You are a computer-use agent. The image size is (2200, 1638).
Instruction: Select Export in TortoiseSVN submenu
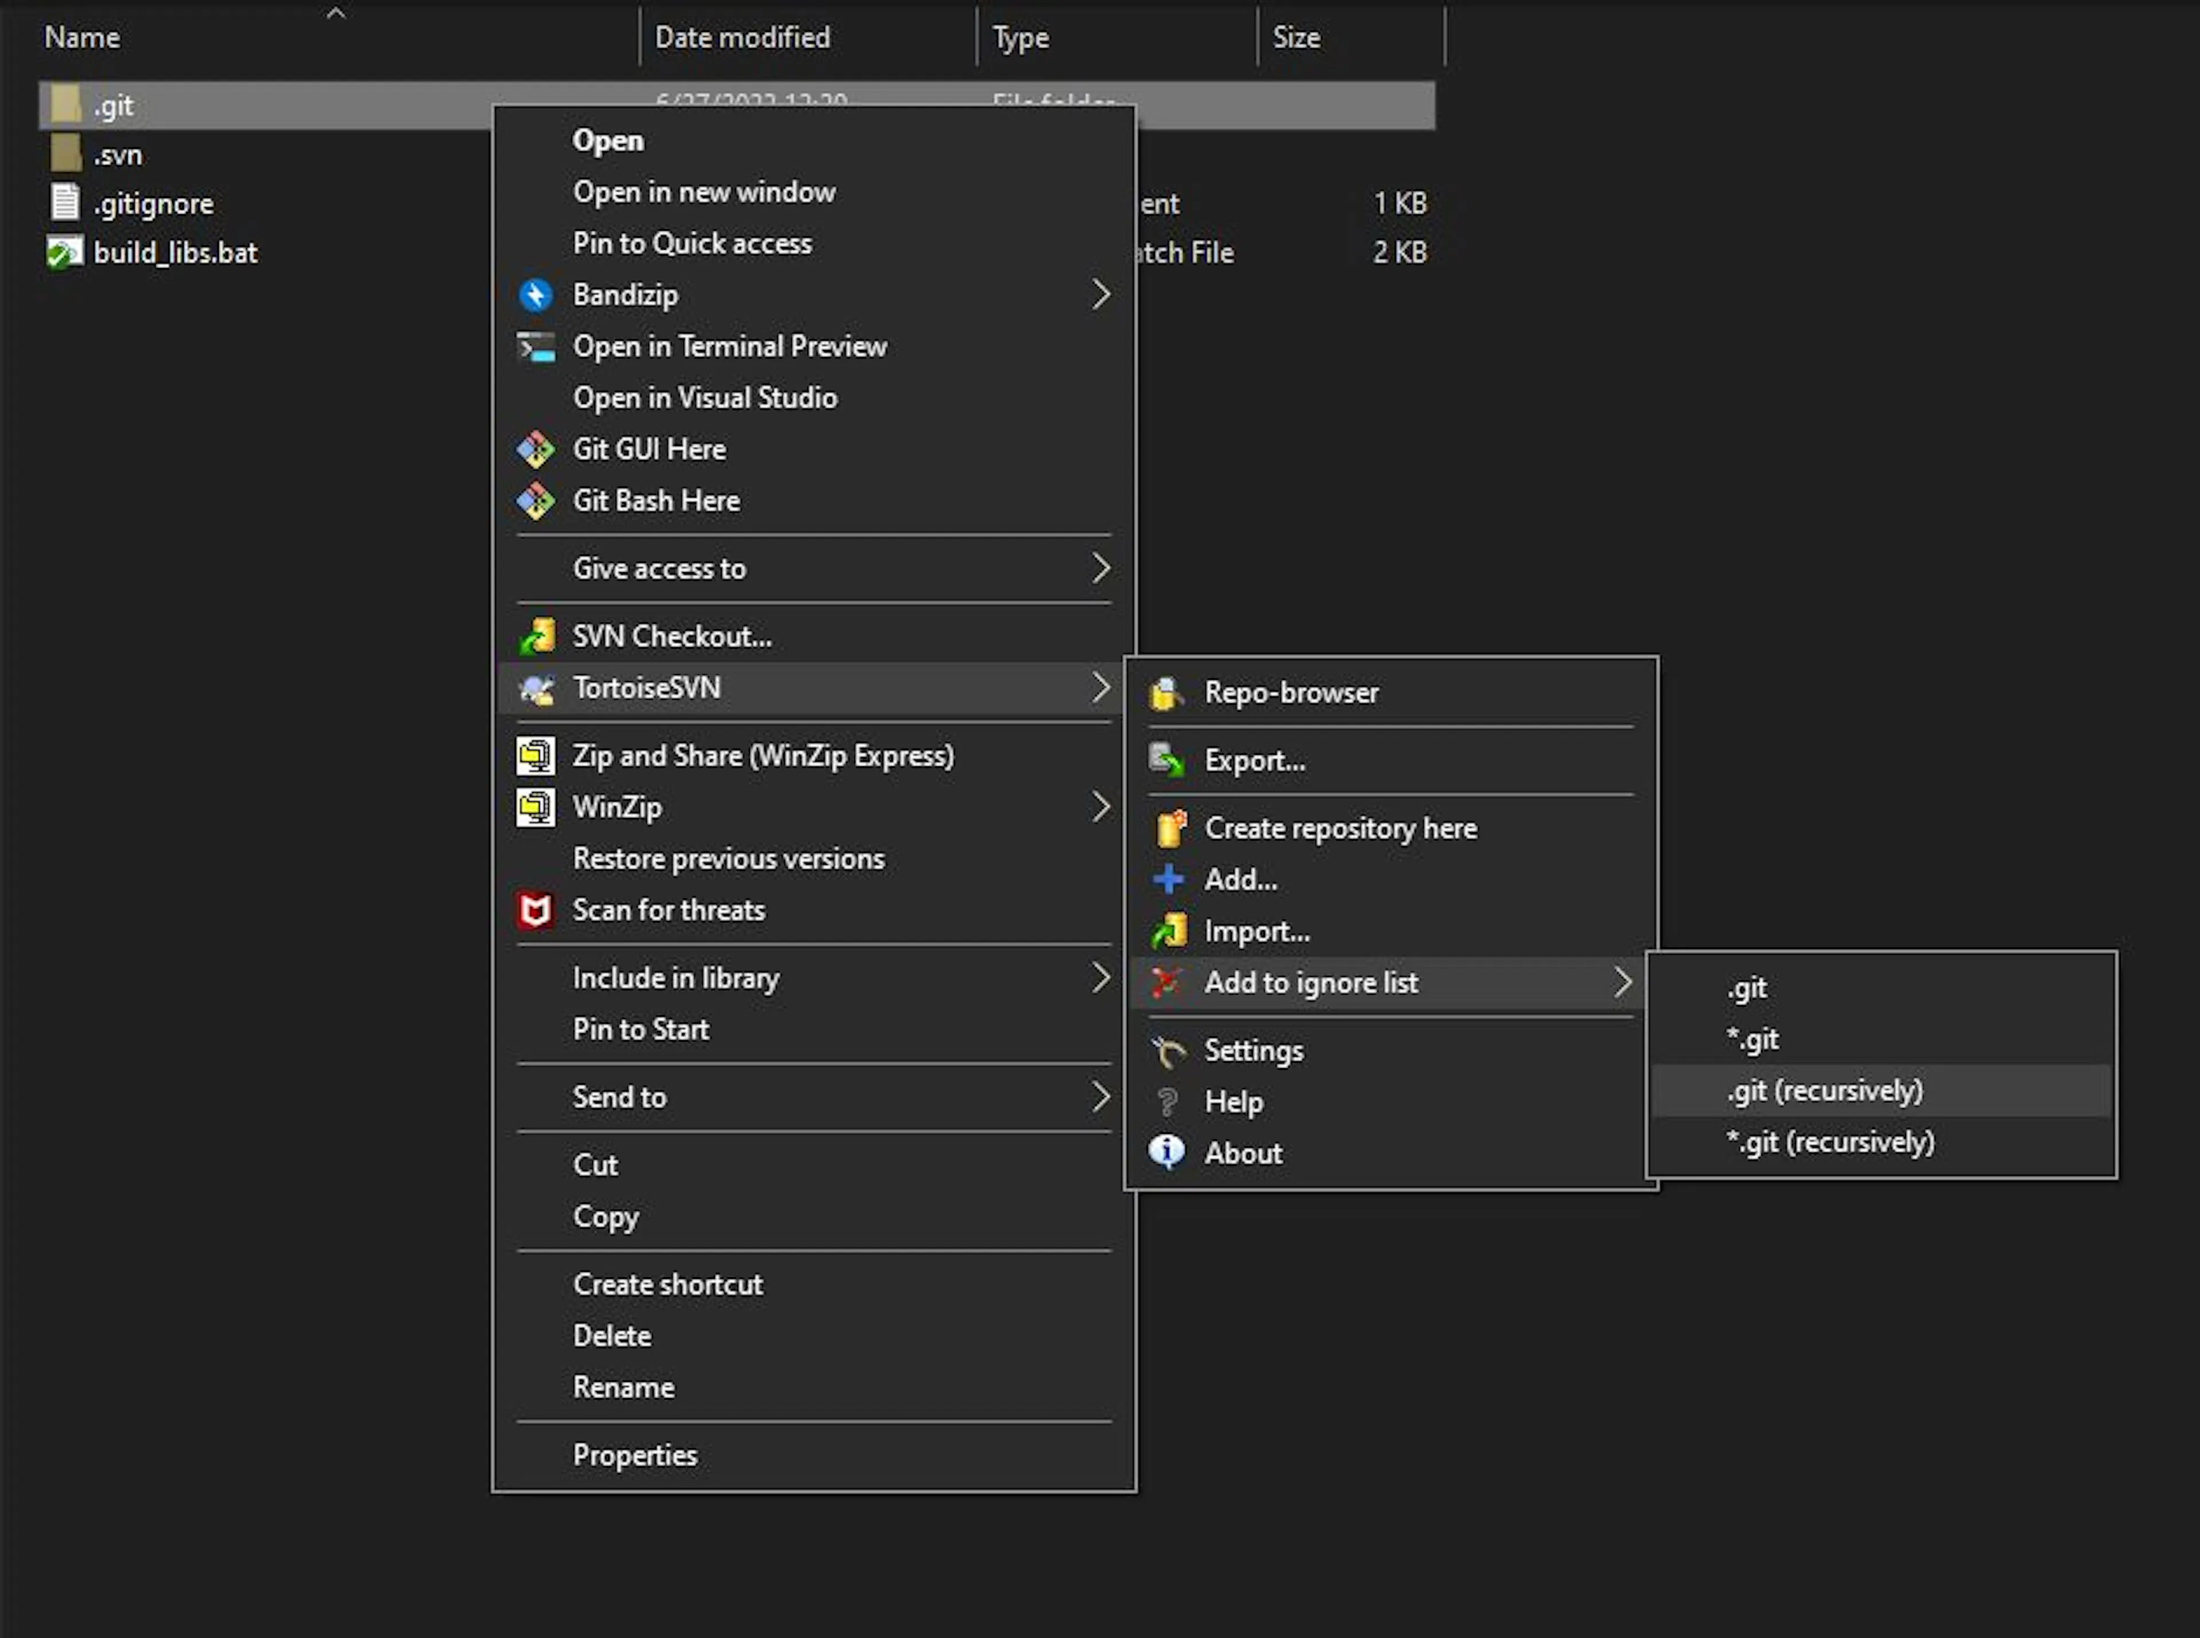point(1255,759)
